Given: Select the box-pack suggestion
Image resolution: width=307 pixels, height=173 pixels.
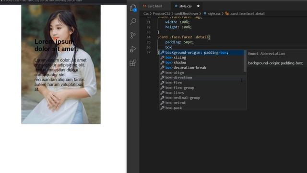Looking at the screenshot, I should (x=201, y=108).
